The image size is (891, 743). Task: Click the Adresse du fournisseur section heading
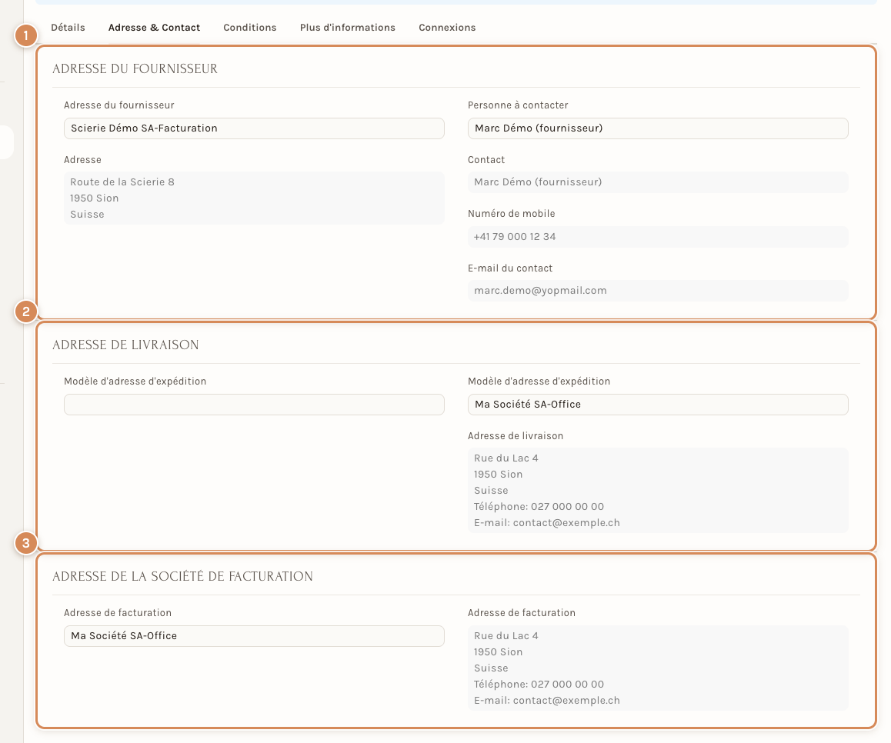click(x=135, y=68)
